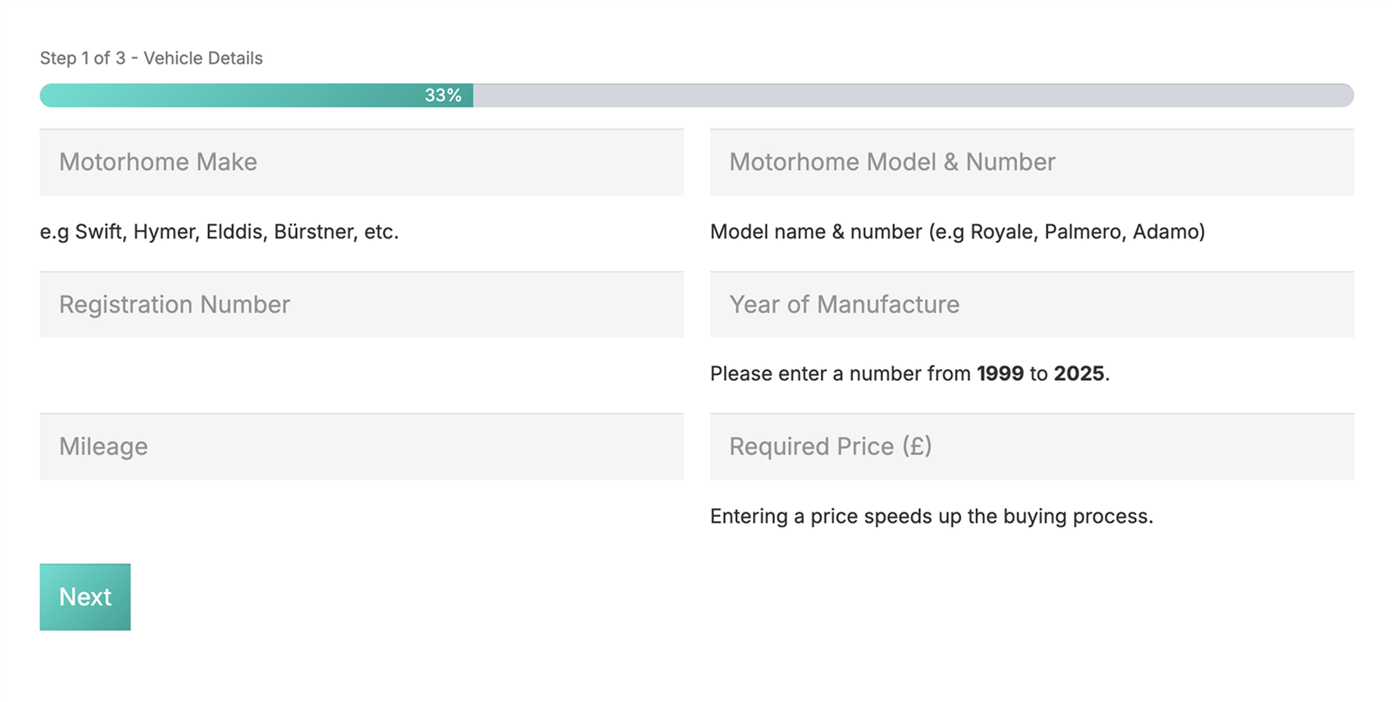Click the 'e.g Swift, Hymer, Elddis' hint text
This screenshot has width=1393, height=702.
[x=219, y=232]
